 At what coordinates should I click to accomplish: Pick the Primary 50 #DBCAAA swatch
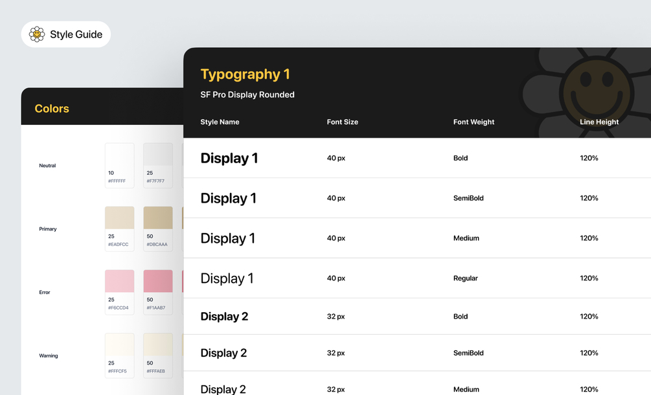pyautogui.click(x=158, y=229)
